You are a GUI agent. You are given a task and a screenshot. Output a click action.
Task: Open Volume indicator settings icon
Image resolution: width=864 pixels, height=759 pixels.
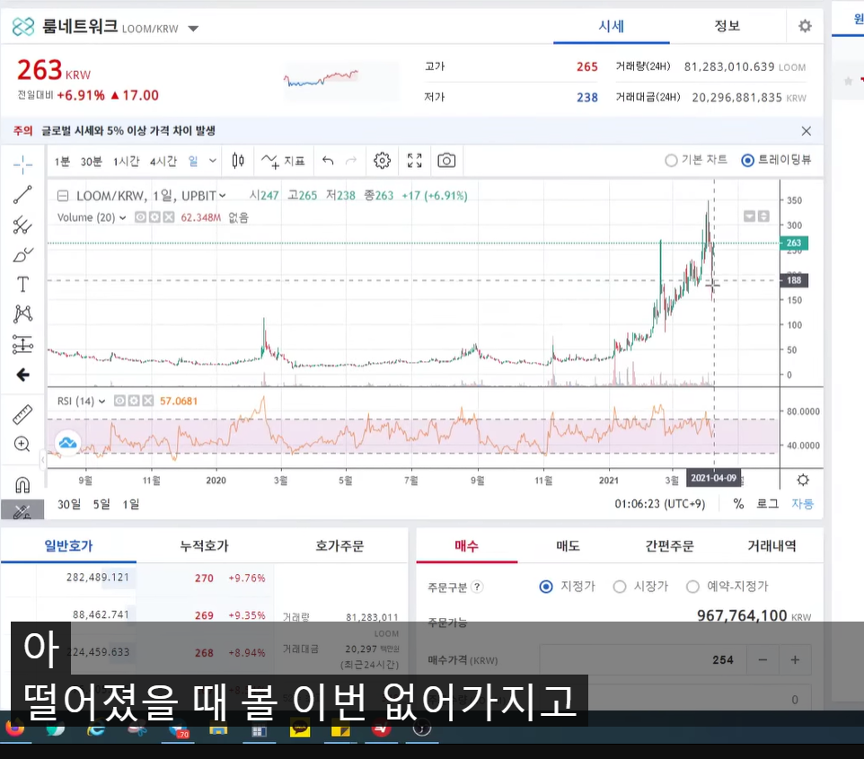(x=154, y=217)
